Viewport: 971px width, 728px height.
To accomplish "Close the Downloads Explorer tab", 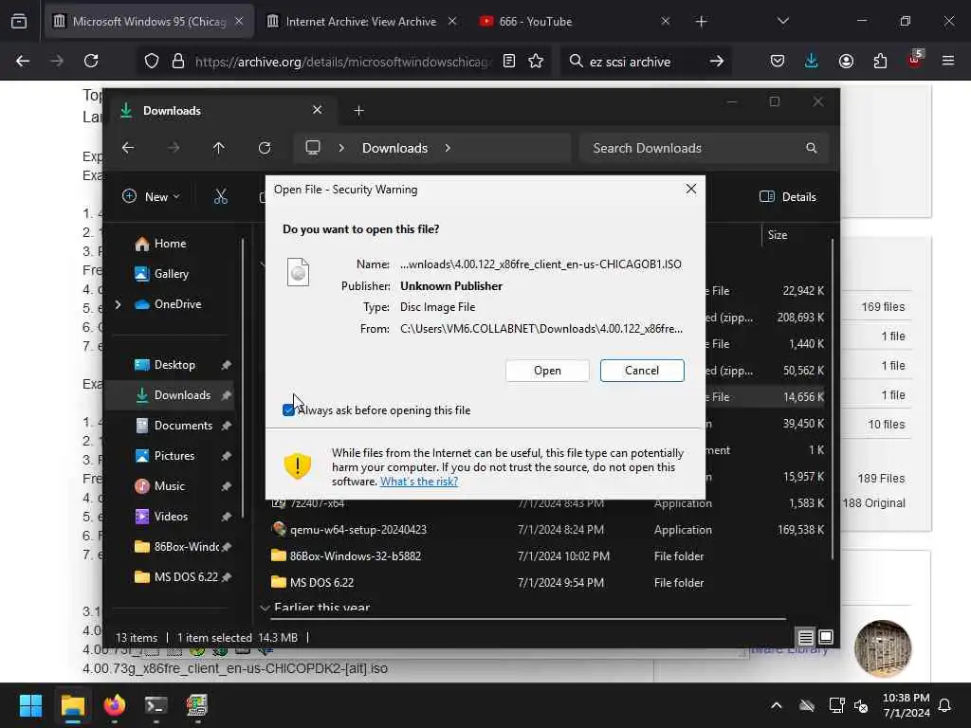I will click(317, 110).
